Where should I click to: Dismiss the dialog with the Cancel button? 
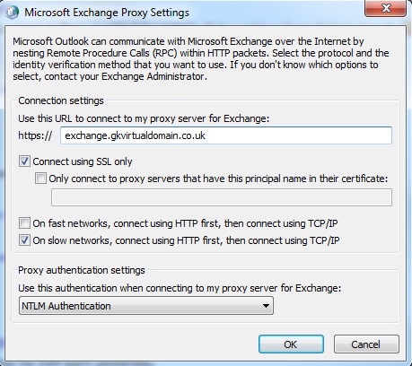pyautogui.click(x=366, y=344)
